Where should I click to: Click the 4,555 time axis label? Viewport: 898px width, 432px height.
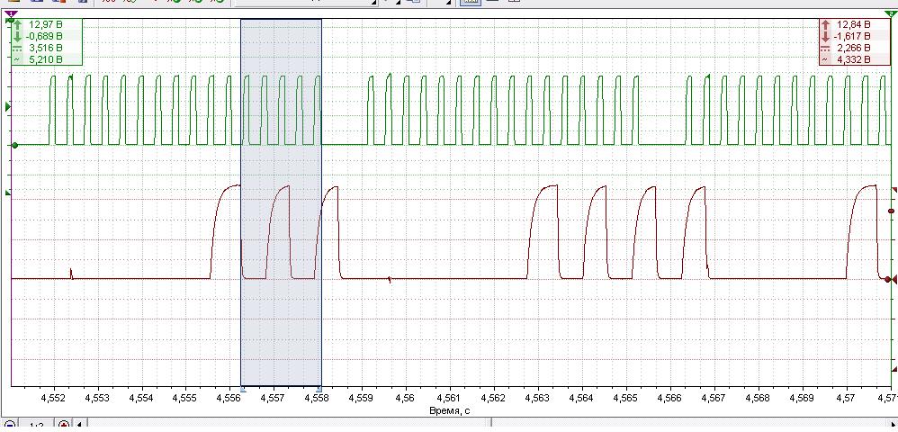185,398
